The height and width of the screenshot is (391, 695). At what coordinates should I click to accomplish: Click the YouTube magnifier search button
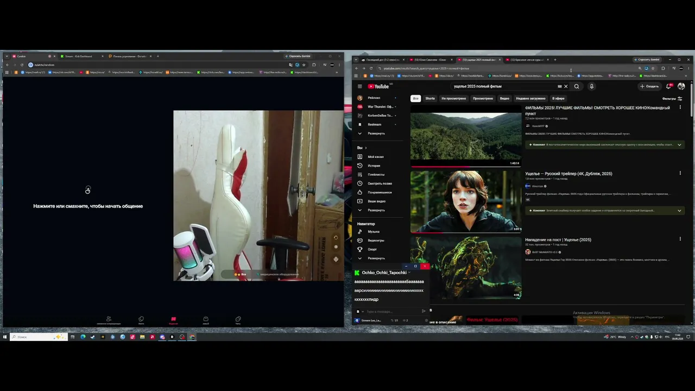[x=577, y=86]
